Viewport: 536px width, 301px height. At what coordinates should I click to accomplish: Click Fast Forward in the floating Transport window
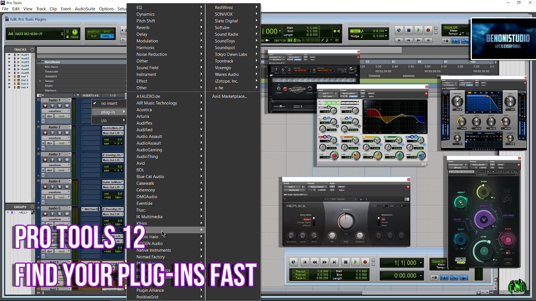(325, 262)
